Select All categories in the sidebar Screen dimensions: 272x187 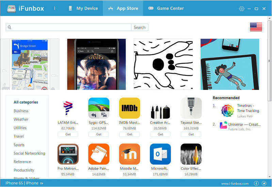click(26, 102)
